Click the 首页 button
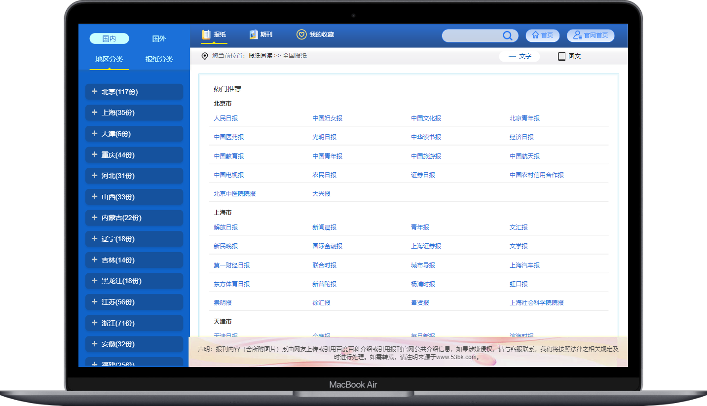 tap(543, 36)
